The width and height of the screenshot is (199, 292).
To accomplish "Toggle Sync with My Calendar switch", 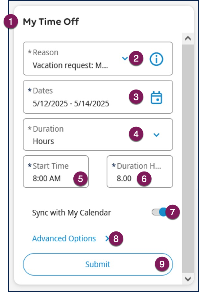I will [159, 212].
